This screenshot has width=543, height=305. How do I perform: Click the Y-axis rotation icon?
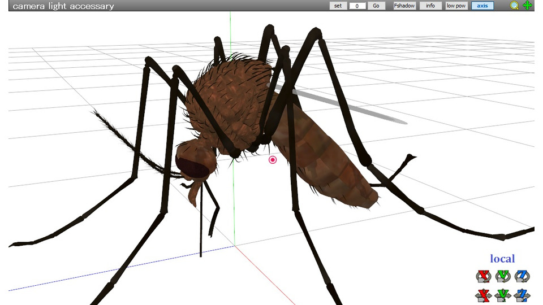[503, 276]
